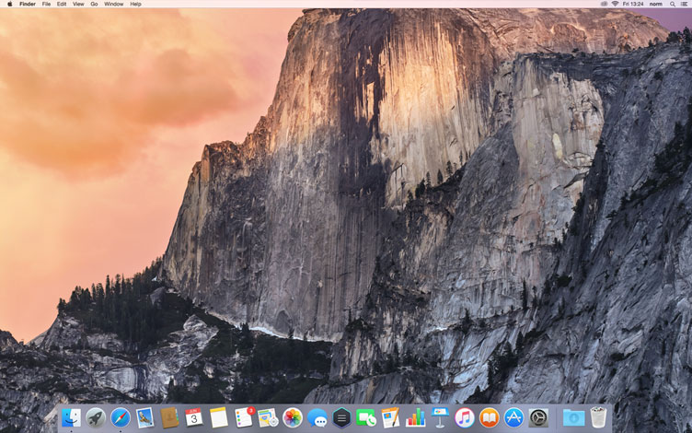Open the Apple menu
Image resolution: width=692 pixels, height=433 pixels.
[10, 4]
